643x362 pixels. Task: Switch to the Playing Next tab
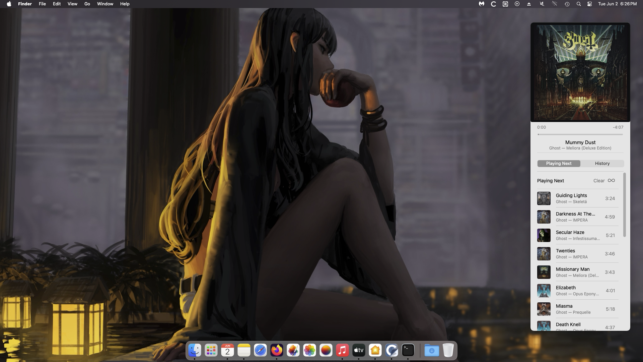tap(559, 164)
